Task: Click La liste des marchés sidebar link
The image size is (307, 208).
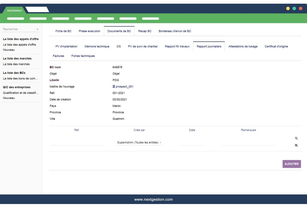Action: coord(16,64)
